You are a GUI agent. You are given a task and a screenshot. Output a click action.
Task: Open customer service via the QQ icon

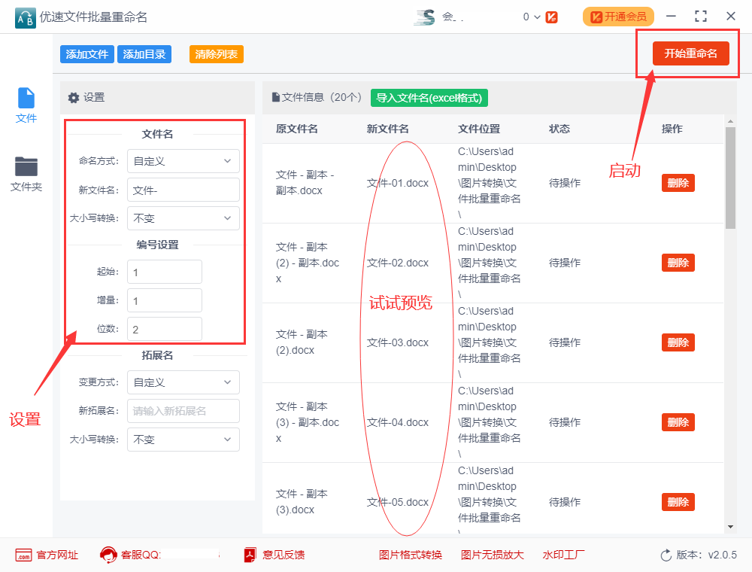click(108, 555)
